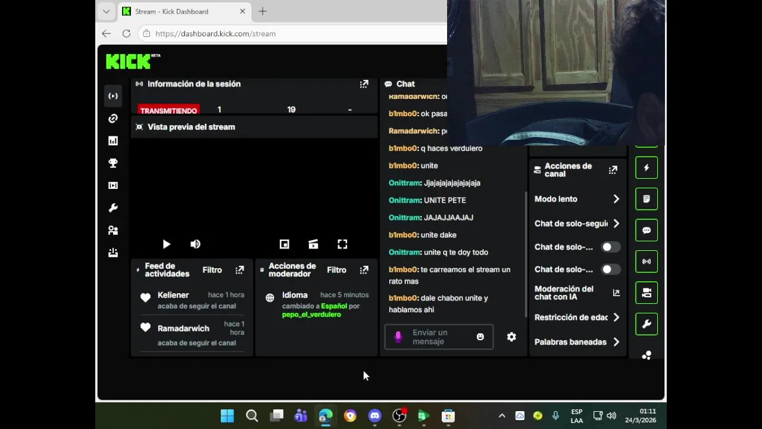
Task: Go back in the browser
Action: [x=106, y=33]
